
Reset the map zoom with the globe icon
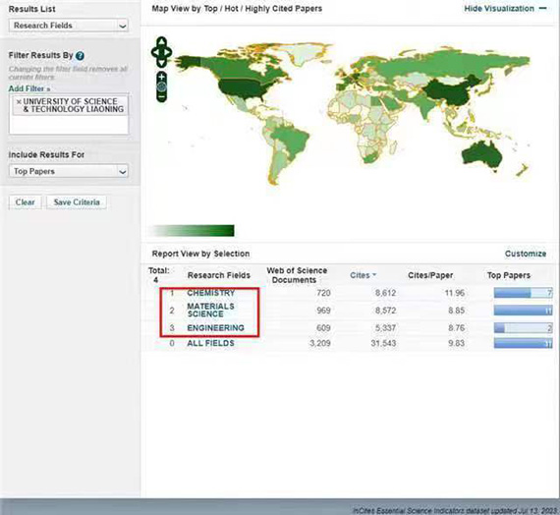point(162,86)
